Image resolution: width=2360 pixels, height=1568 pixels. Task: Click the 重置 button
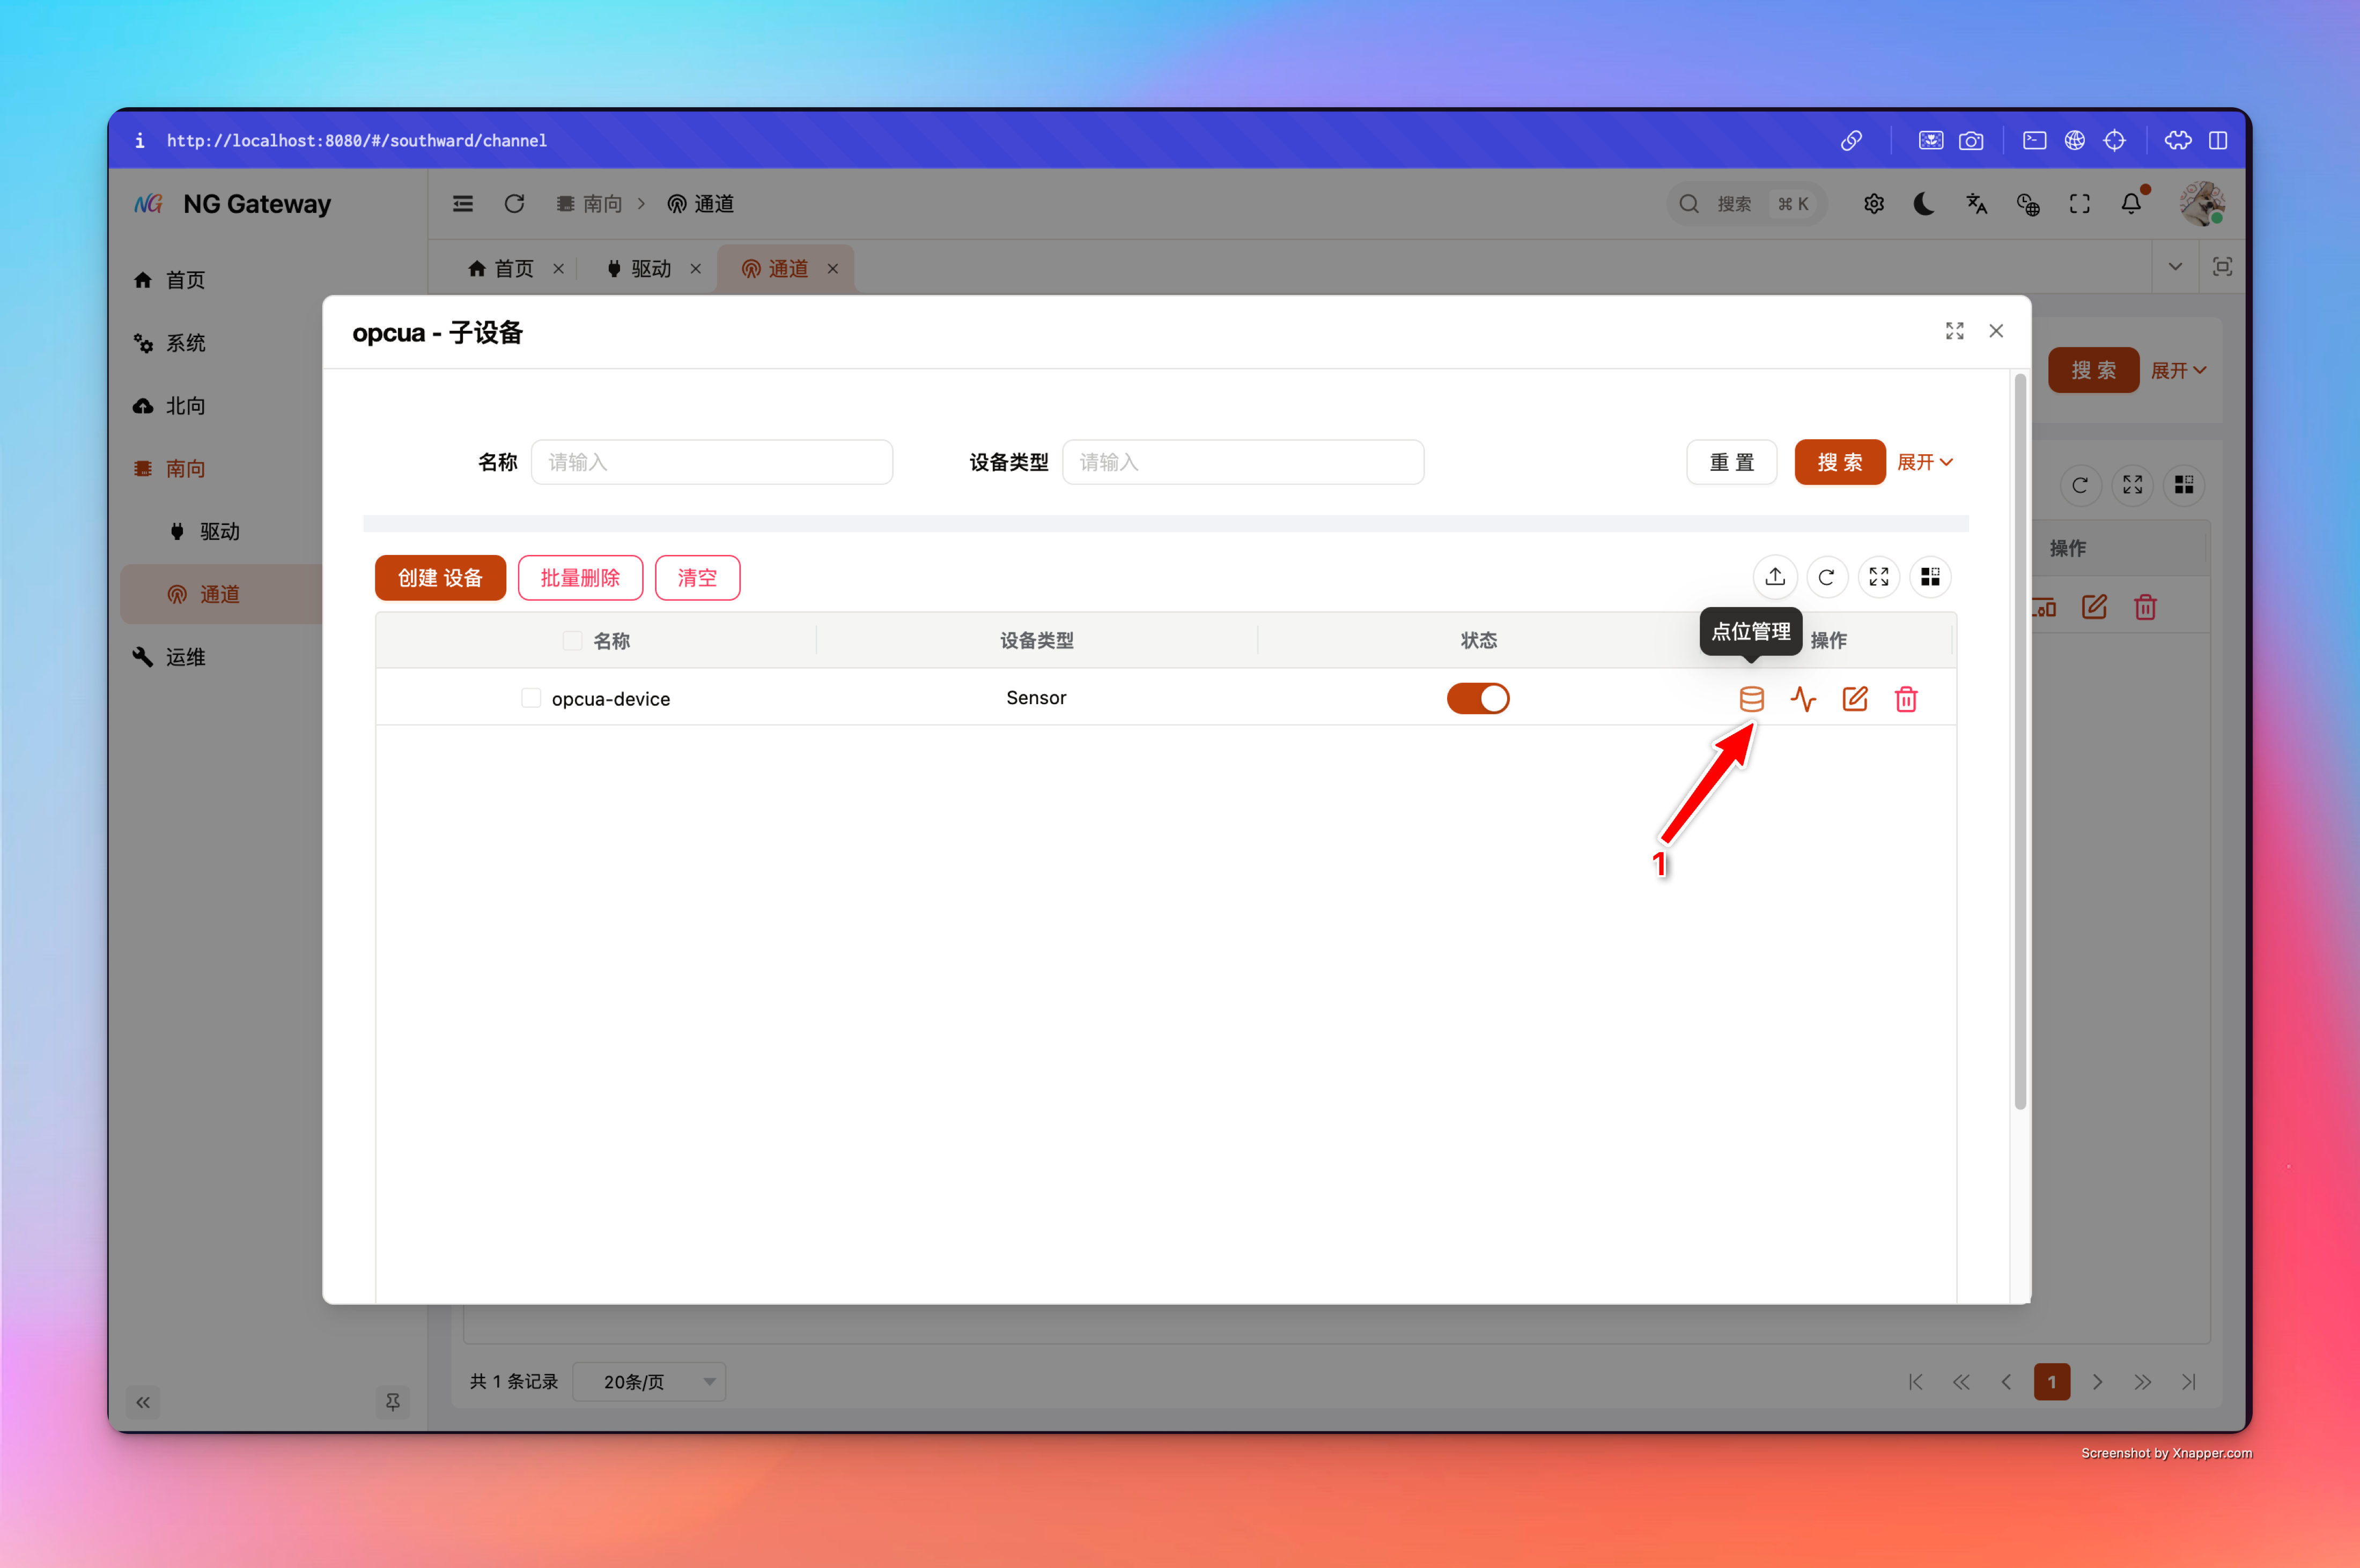(1731, 462)
